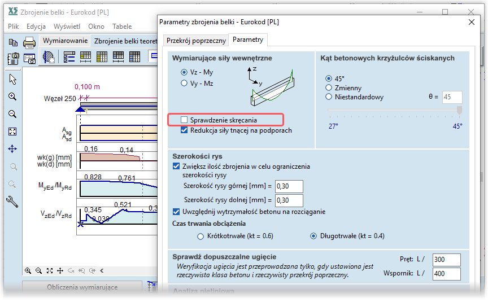This screenshot has height=302, width=488.
Task: Toggle Uwzględnij wytrzymałość betonu na rozciąganie
Action: pos(176,212)
